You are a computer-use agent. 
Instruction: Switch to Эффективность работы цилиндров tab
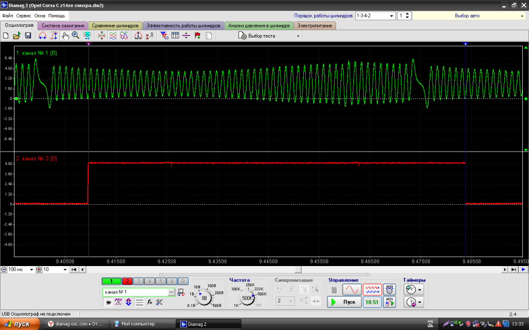point(183,26)
